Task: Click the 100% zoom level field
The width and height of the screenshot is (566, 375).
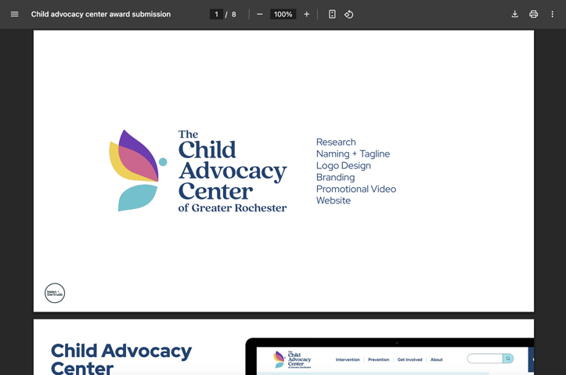Action: 283,14
